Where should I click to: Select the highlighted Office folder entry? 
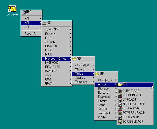pos(83,74)
